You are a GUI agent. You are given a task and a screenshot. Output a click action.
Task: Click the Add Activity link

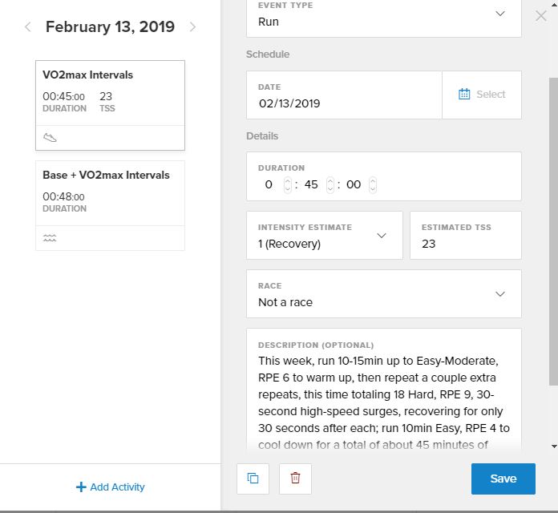[x=117, y=487]
